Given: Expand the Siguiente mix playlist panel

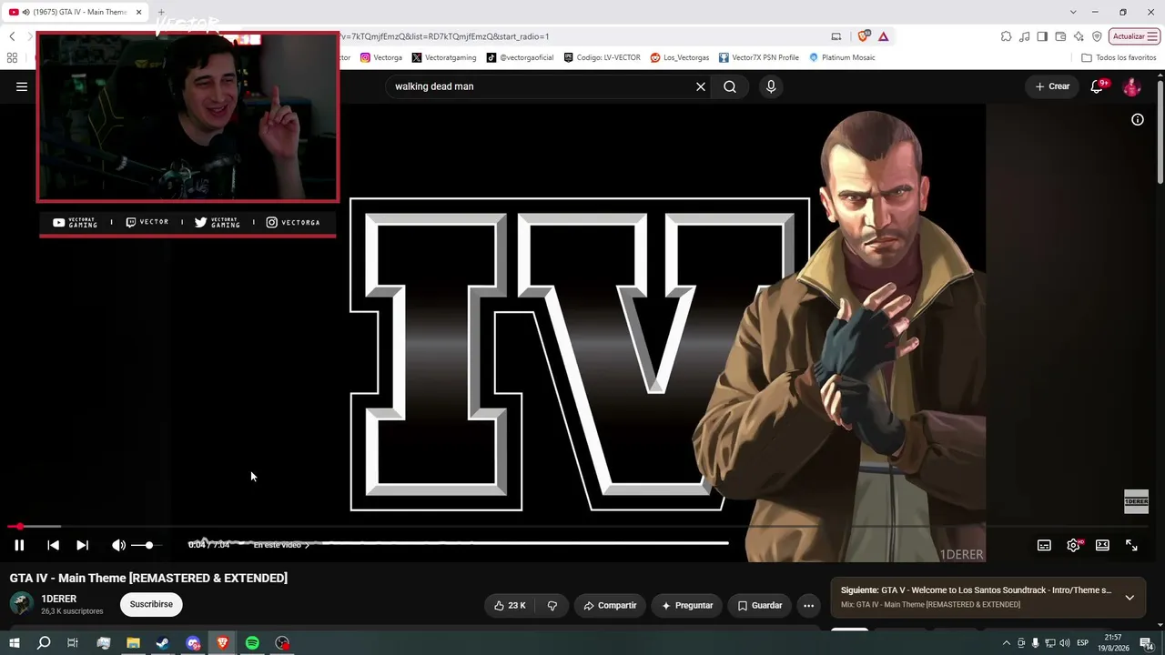Looking at the screenshot, I should pyautogui.click(x=1130, y=598).
